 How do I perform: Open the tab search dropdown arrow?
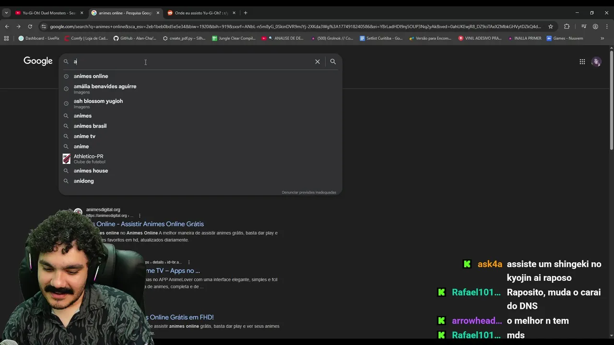(6, 13)
